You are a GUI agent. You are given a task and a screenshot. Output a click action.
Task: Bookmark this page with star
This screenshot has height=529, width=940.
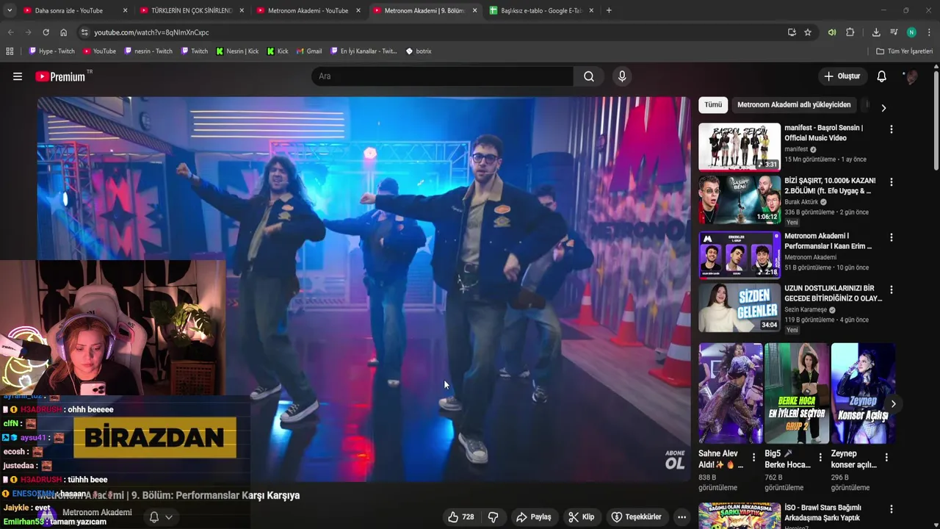pos(808,32)
